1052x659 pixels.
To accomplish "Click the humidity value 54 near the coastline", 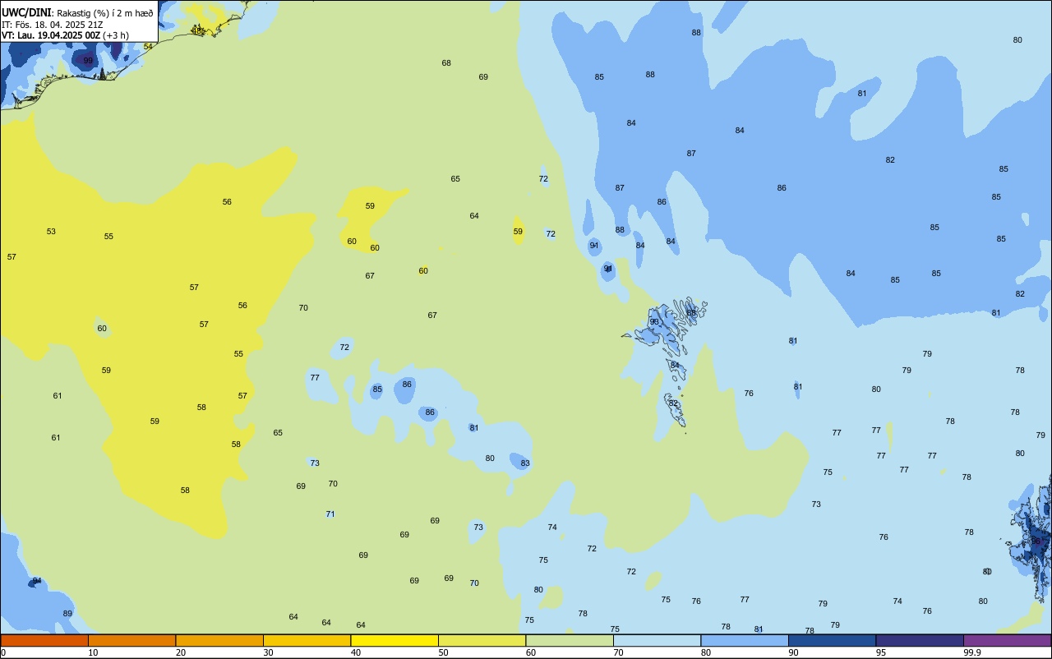I will pyautogui.click(x=148, y=47).
